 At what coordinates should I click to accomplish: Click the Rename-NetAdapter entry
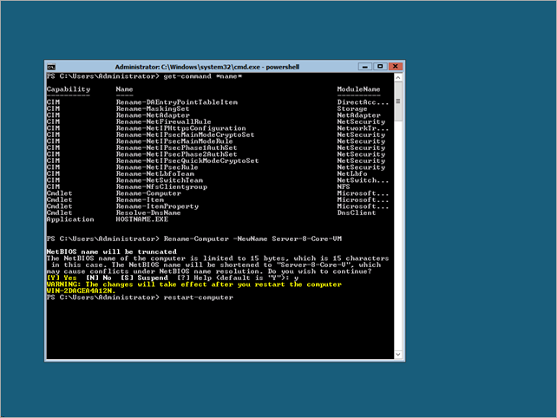coord(153,115)
